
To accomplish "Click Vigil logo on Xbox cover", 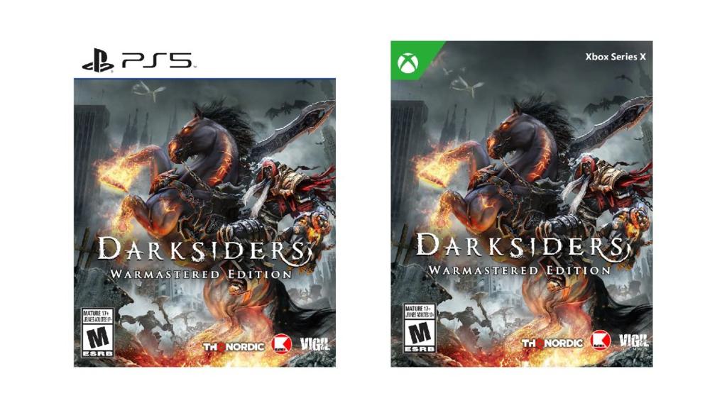I will (x=633, y=341).
